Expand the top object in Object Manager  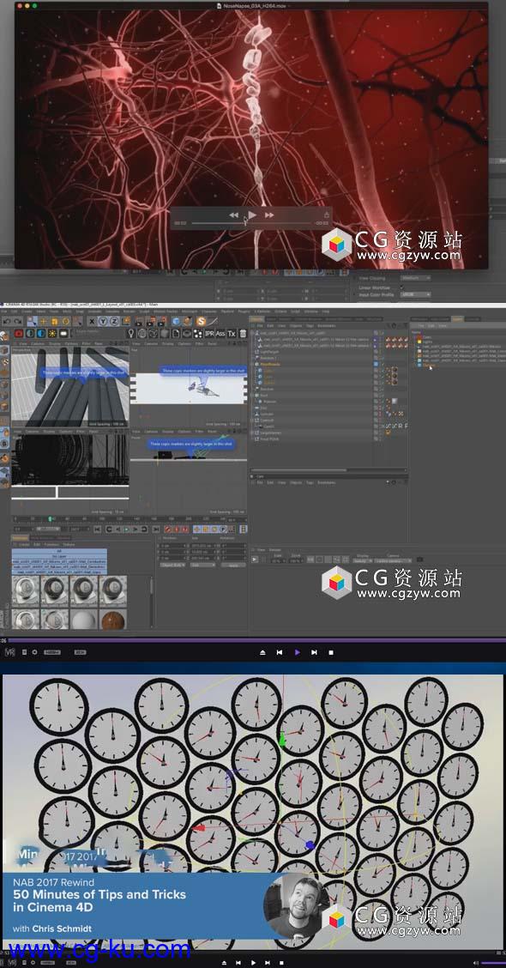(252, 332)
